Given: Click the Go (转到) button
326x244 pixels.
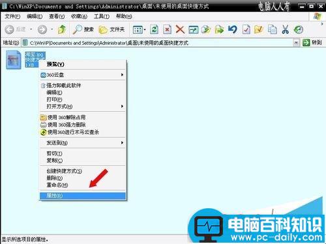Looking at the screenshot, I should pos(312,43).
